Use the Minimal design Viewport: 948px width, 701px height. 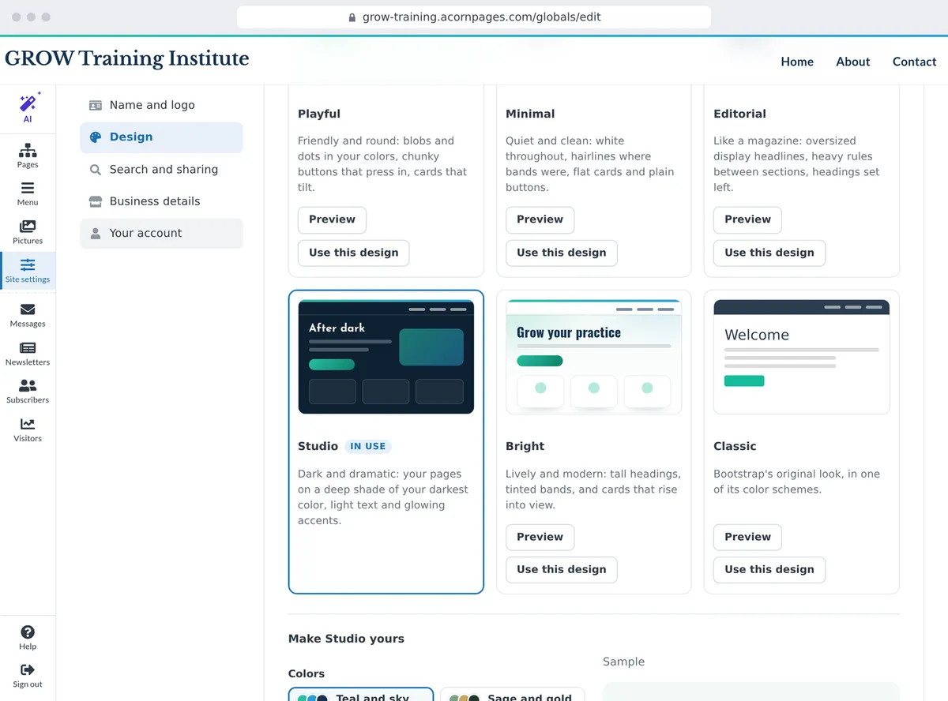tap(561, 253)
